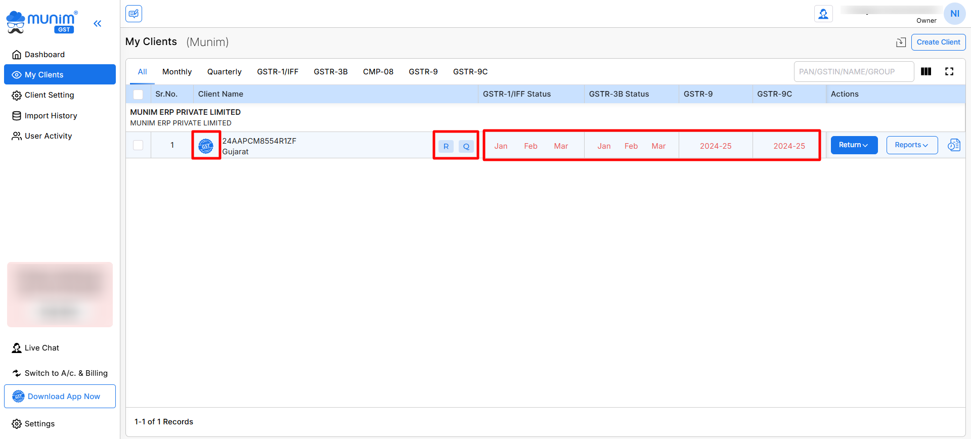Switch to the GSTR-3B tab
Viewport: 971px width, 439px height.
pyautogui.click(x=330, y=72)
